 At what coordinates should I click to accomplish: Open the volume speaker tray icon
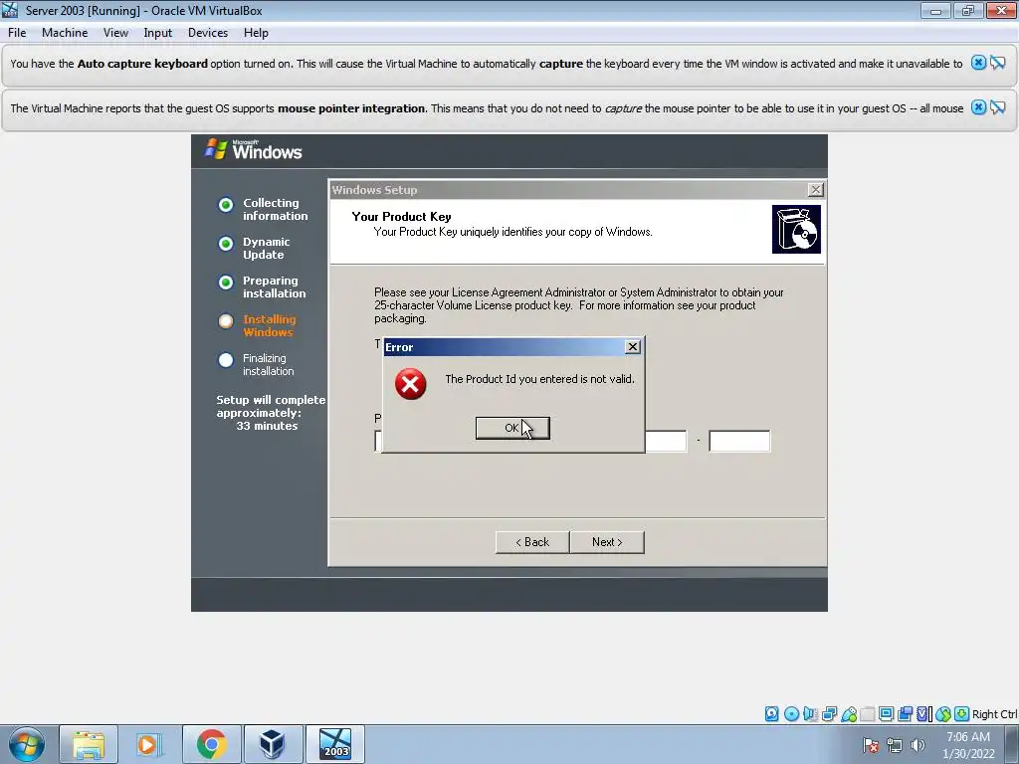tap(917, 745)
